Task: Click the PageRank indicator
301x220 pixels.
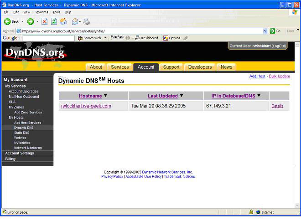Action: click(117, 38)
